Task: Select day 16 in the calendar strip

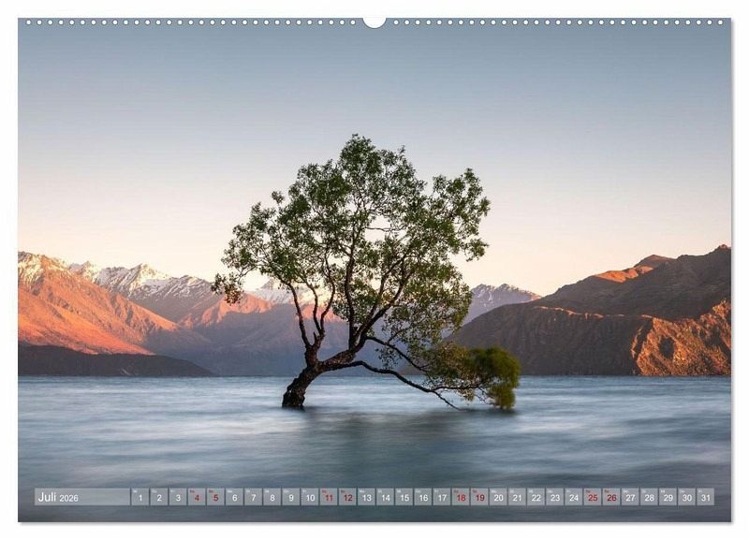Action: tap(423, 497)
